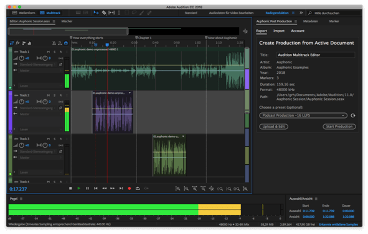
Task: Open the Track 3 Master output dropdown
Action: [x=40, y=158]
